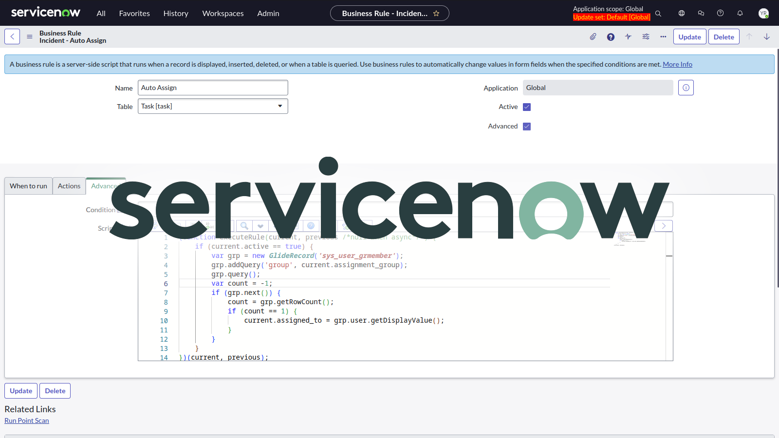The height and width of the screenshot is (438, 779).
Task: Open contextual help via the question mark icon
Action: [610, 36]
